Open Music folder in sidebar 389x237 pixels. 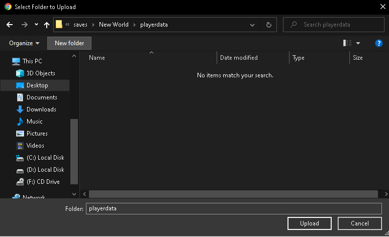(x=35, y=122)
